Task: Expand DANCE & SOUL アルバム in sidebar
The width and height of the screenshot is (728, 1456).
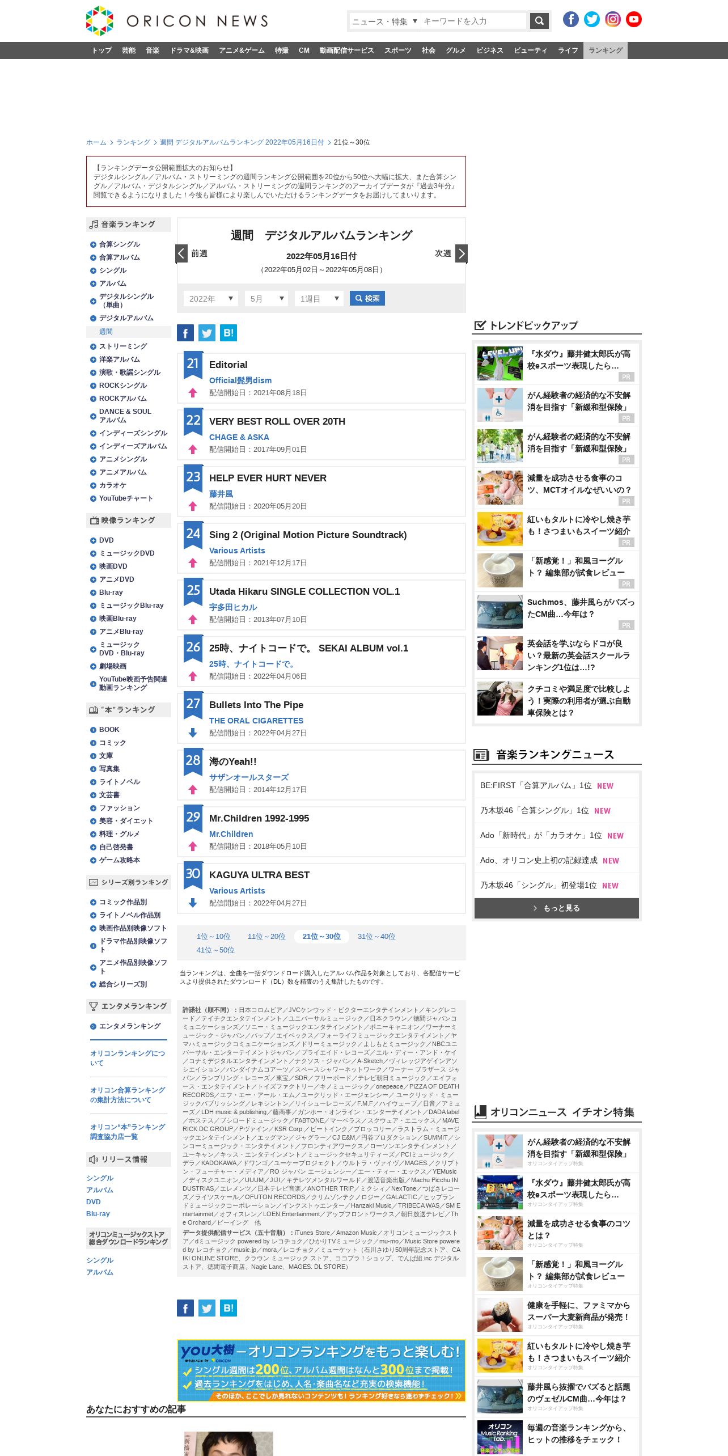Action: coord(93,416)
